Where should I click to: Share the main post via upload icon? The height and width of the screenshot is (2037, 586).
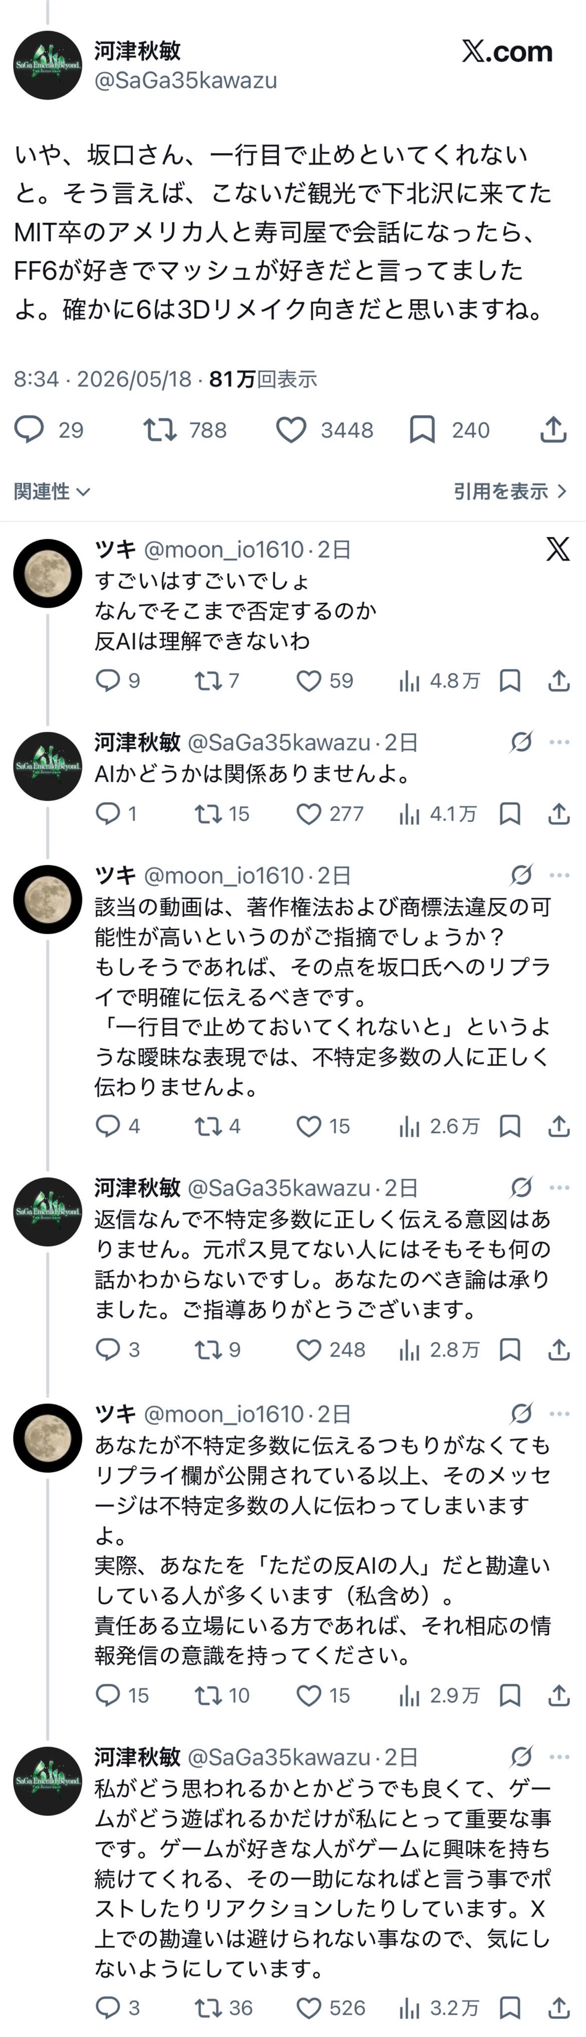(553, 429)
